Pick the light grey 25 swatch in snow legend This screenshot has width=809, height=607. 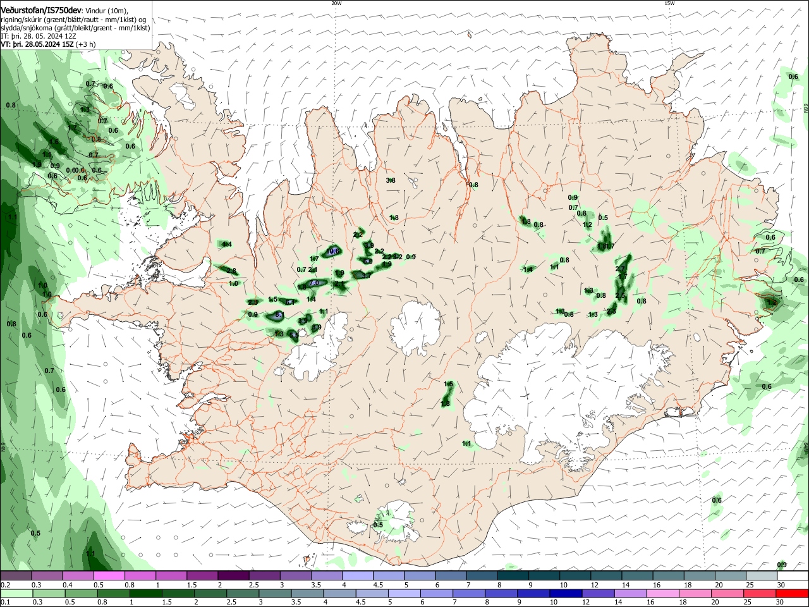point(762,576)
